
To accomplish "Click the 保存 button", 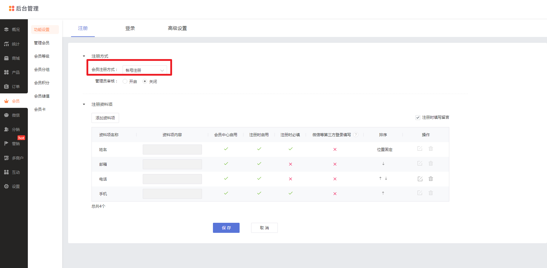I will pyautogui.click(x=226, y=228).
